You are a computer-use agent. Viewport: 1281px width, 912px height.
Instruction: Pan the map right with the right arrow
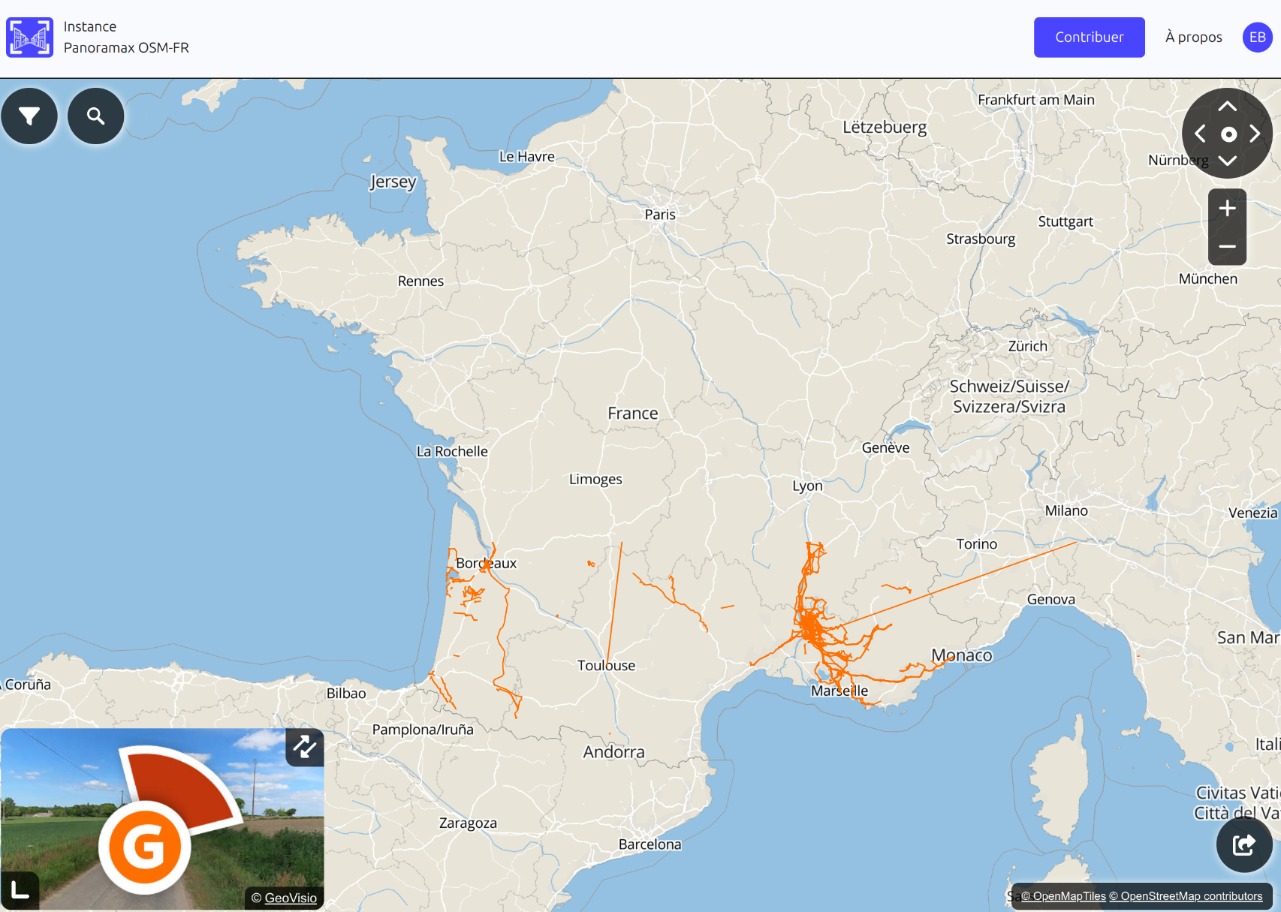point(1255,134)
